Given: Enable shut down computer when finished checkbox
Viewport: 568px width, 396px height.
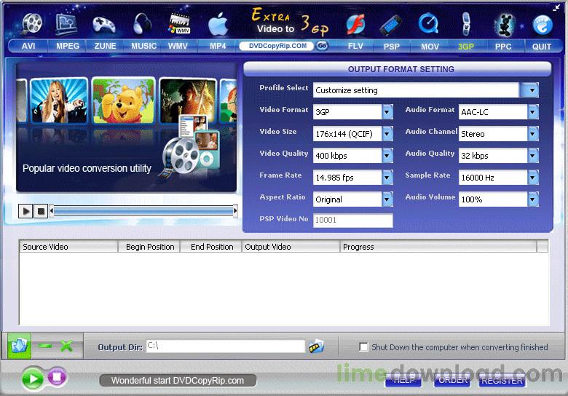Looking at the screenshot, I should (x=363, y=346).
